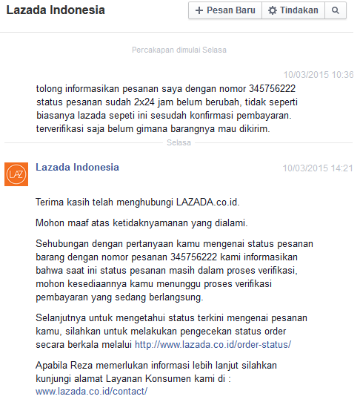The width and height of the screenshot is (360, 402).
Task: Open the Pesan Baru button
Action: tap(225, 10)
